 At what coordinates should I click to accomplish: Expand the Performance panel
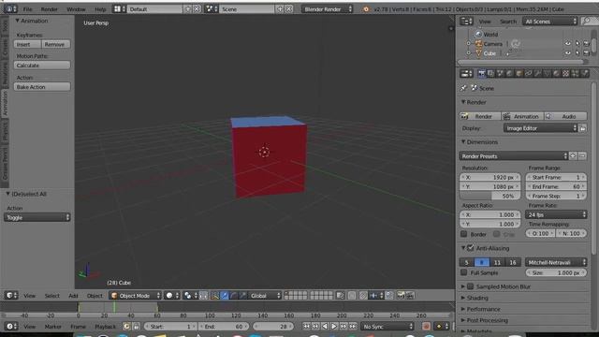pos(484,309)
